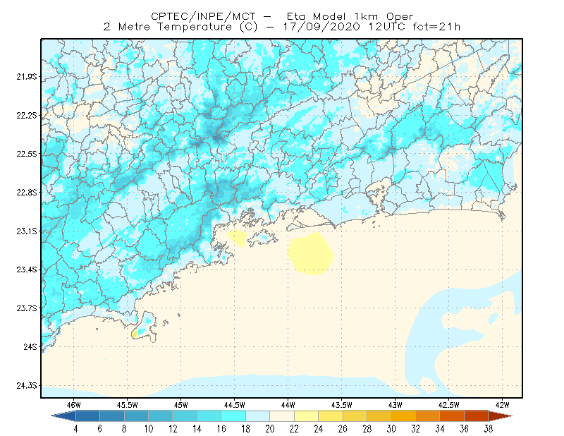Click the 21.9S latitude axis label
Viewport: 564px width, 436px height.
[27, 77]
